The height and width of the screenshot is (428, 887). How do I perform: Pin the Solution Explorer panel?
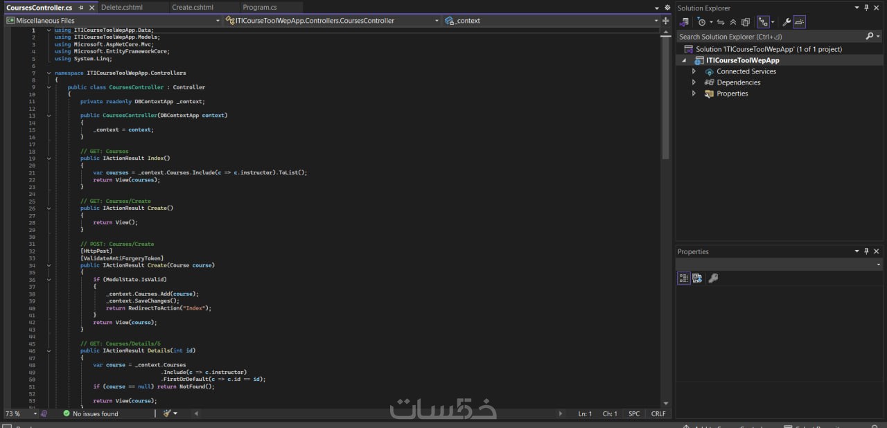[867, 8]
